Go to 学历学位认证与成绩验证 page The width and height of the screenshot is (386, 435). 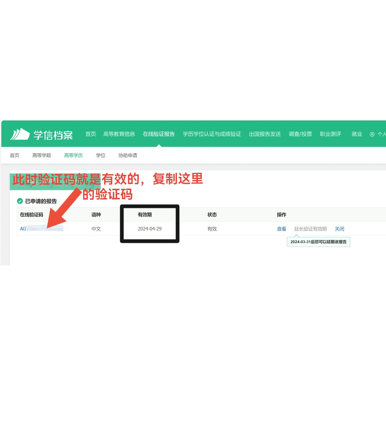click(x=212, y=134)
